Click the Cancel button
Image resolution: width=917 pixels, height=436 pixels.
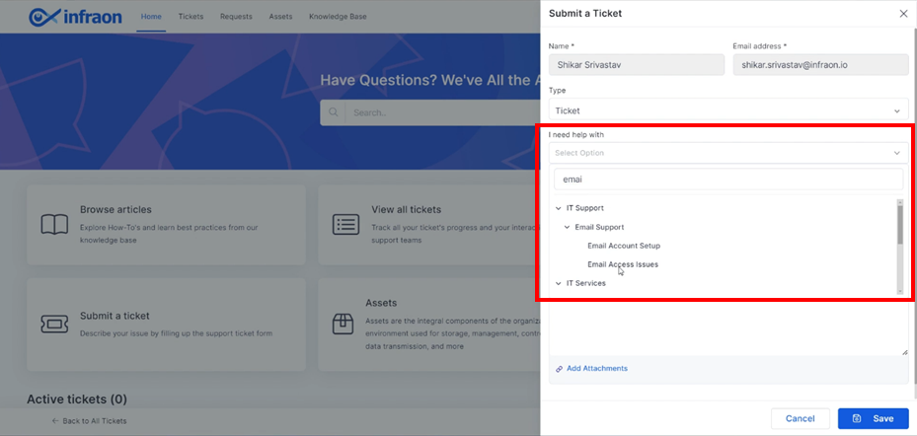801,418
